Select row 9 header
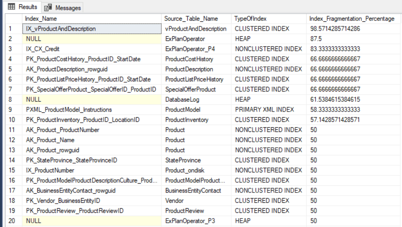This screenshot has width=402, height=227. [x=14, y=109]
